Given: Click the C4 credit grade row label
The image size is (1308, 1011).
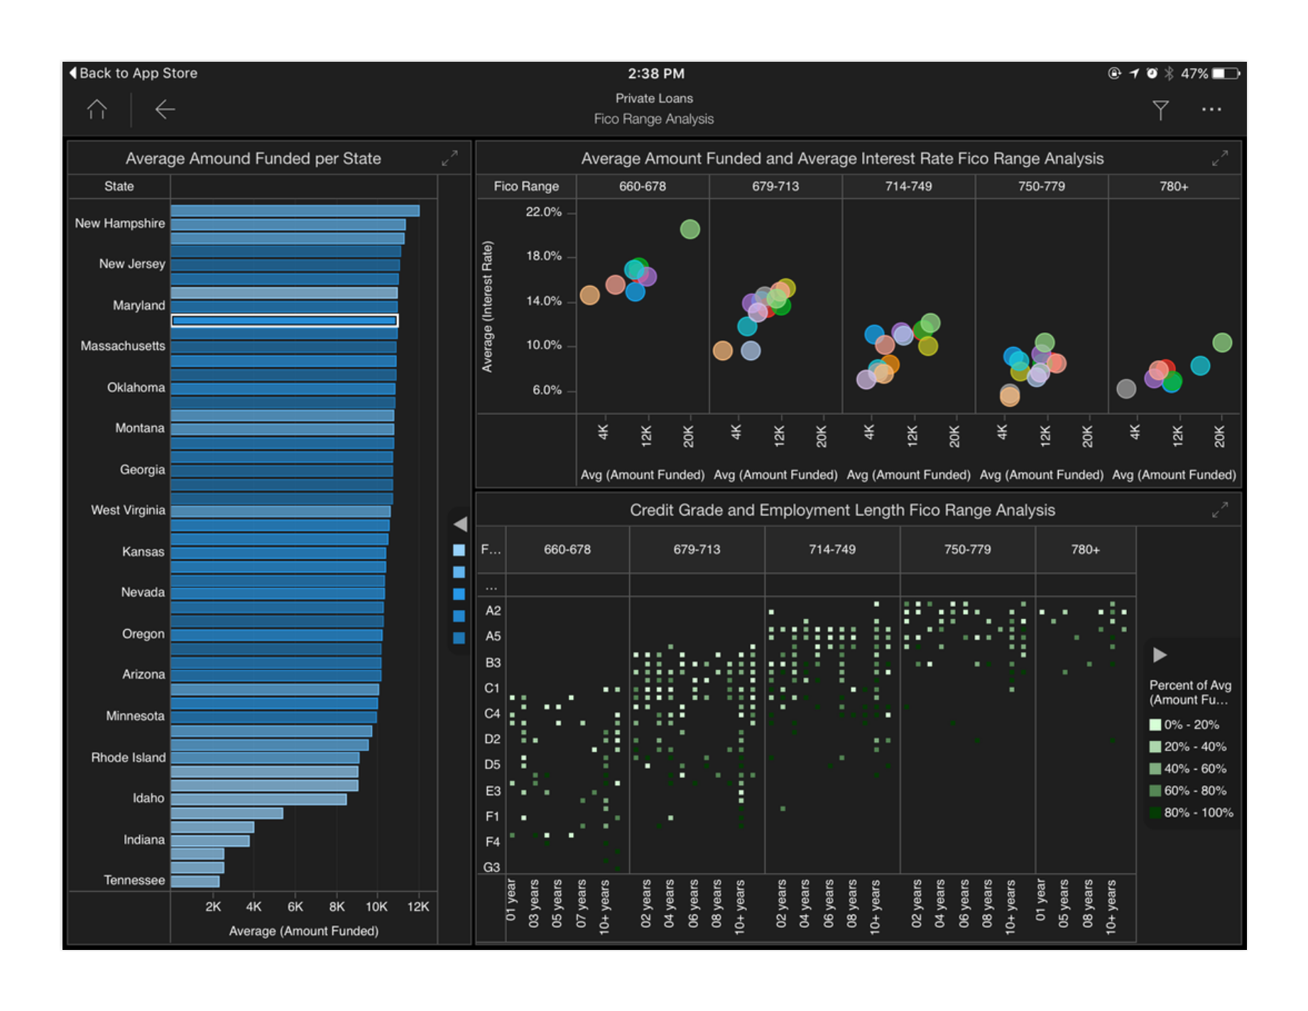Looking at the screenshot, I should 492,714.
